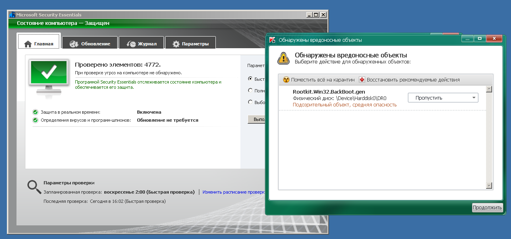Maximize the Security Essentials window
This screenshot has height=239, width=511.
[x=316, y=15]
